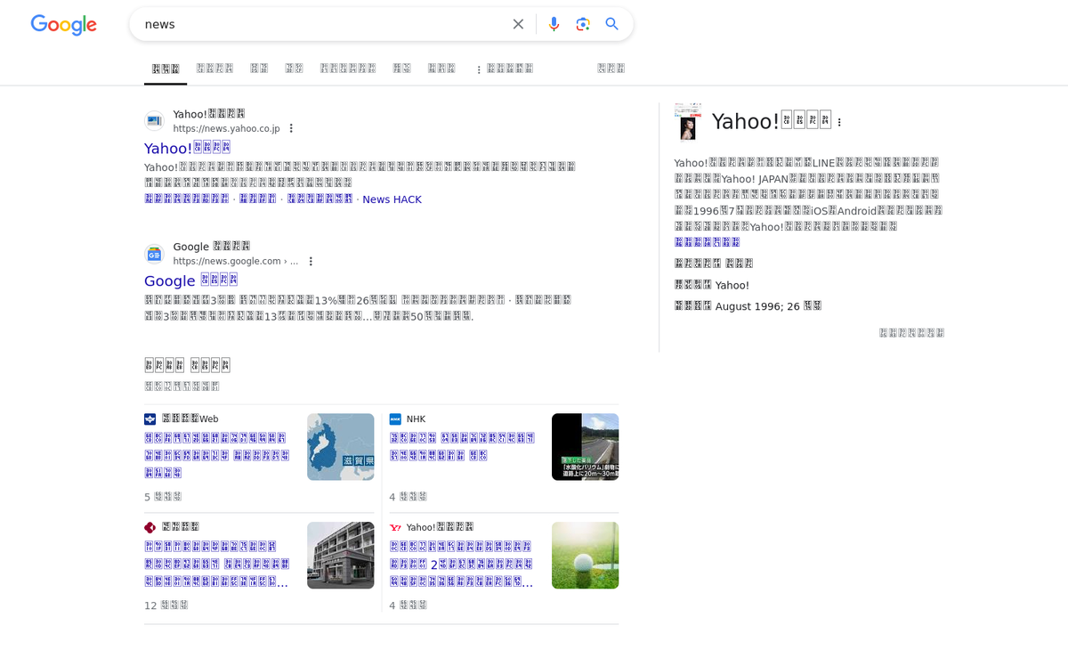Click the "August 1996" date in knowledge panel
Viewport: 1068px width, 650px height.
tap(748, 306)
